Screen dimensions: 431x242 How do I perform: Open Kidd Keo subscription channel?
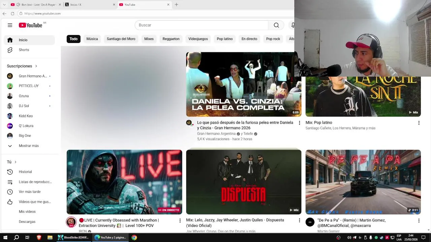point(29,116)
